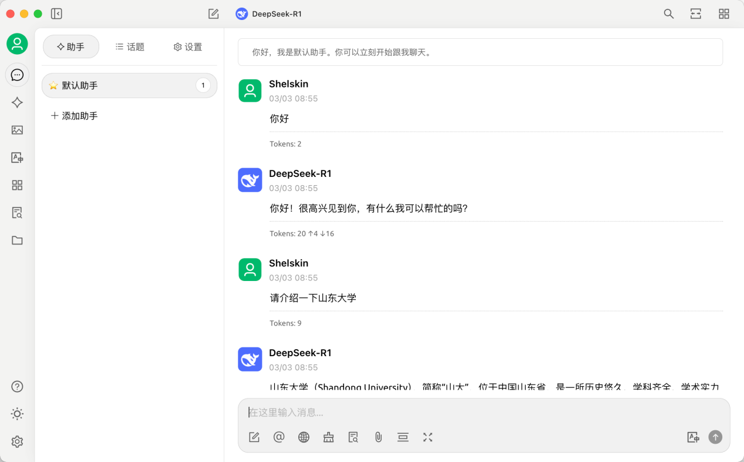Click the message 请介绍一下山东大学
This screenshot has height=462, width=744.
pyautogui.click(x=313, y=298)
